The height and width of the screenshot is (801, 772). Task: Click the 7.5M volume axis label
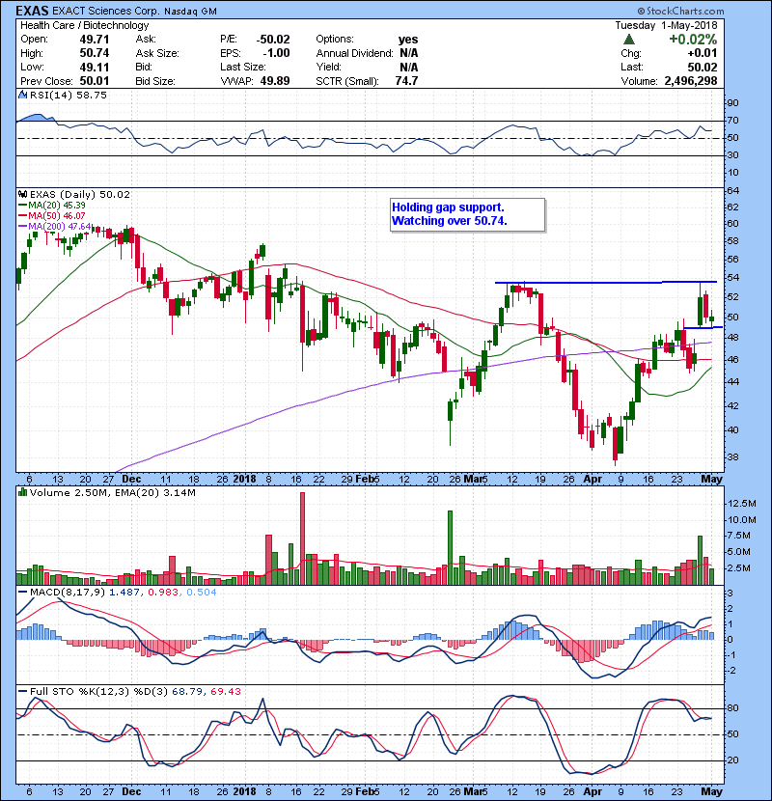click(739, 536)
